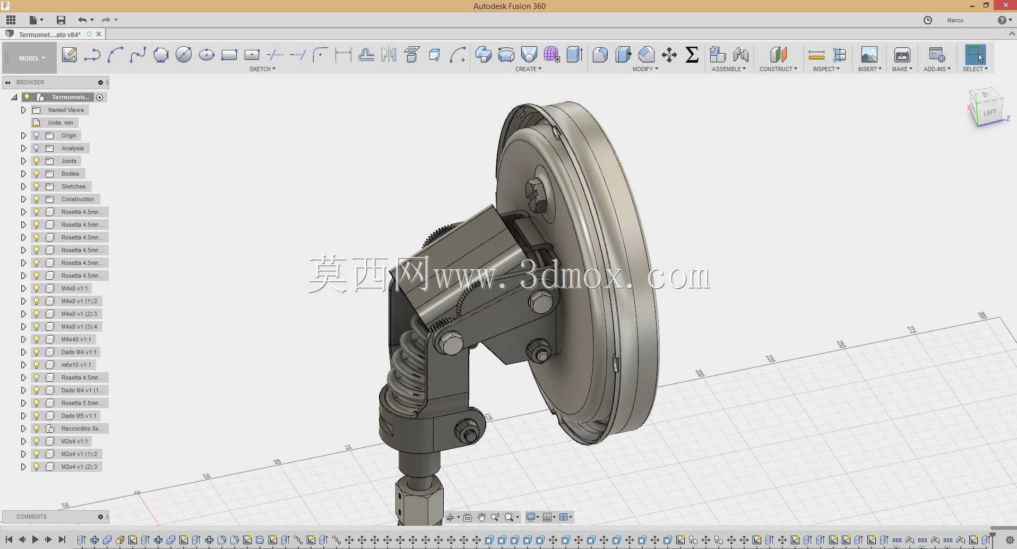The image size is (1017, 549).
Task: Hide the Dado M5 v1:1 component
Action: (x=36, y=416)
